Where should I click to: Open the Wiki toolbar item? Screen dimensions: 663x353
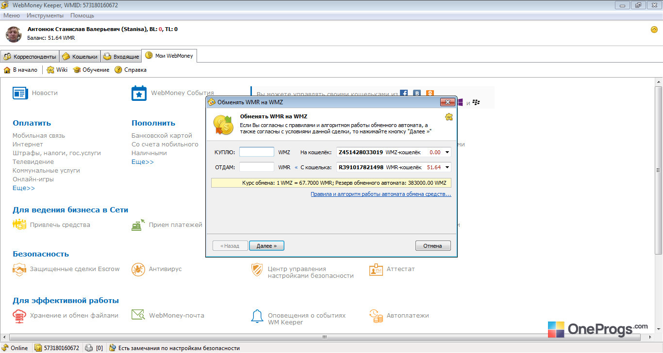tap(57, 70)
